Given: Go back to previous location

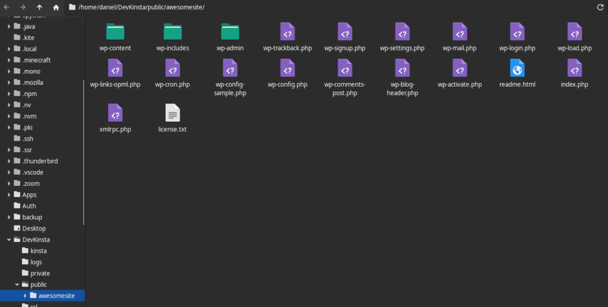Looking at the screenshot, I should point(7,7).
